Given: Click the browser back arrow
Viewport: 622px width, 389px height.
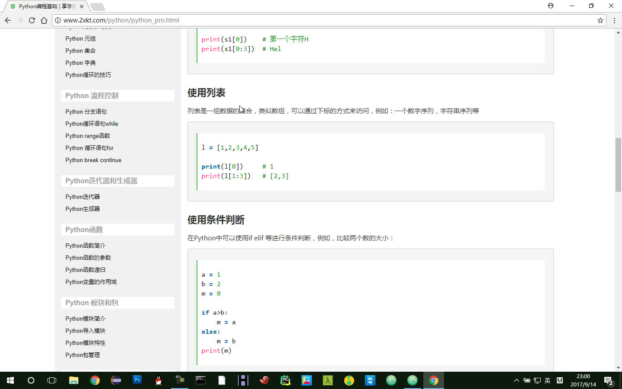Looking at the screenshot, I should [x=7, y=20].
